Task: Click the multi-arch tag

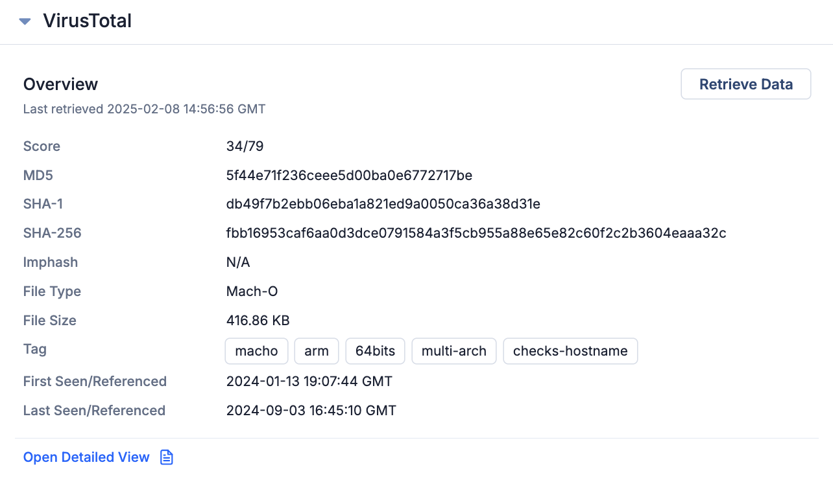Action: point(453,350)
